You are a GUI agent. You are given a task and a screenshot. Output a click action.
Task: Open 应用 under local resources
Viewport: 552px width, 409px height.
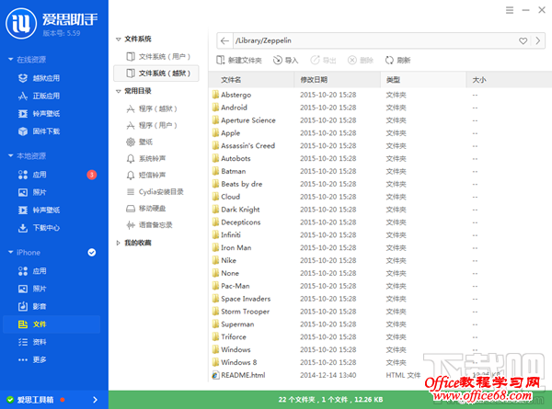32,175
